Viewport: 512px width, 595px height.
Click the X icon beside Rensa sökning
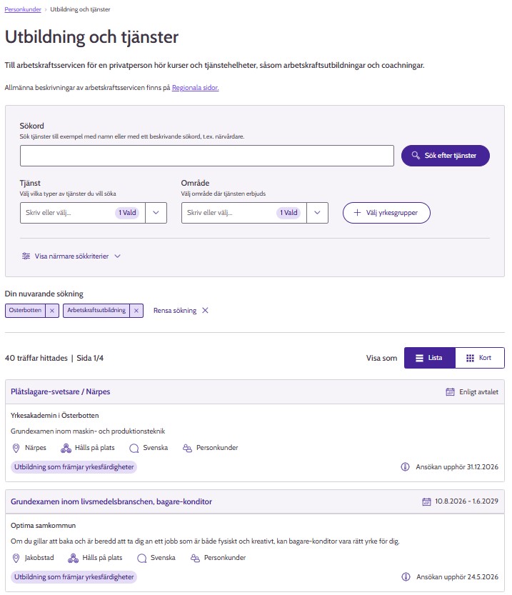click(x=205, y=311)
